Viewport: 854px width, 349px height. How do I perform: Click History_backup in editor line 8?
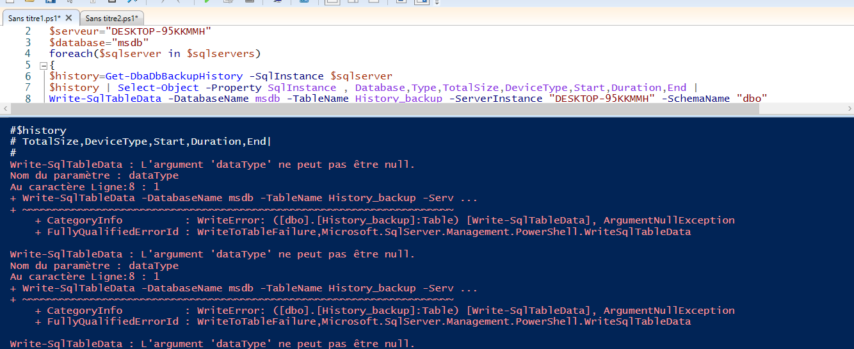(398, 99)
